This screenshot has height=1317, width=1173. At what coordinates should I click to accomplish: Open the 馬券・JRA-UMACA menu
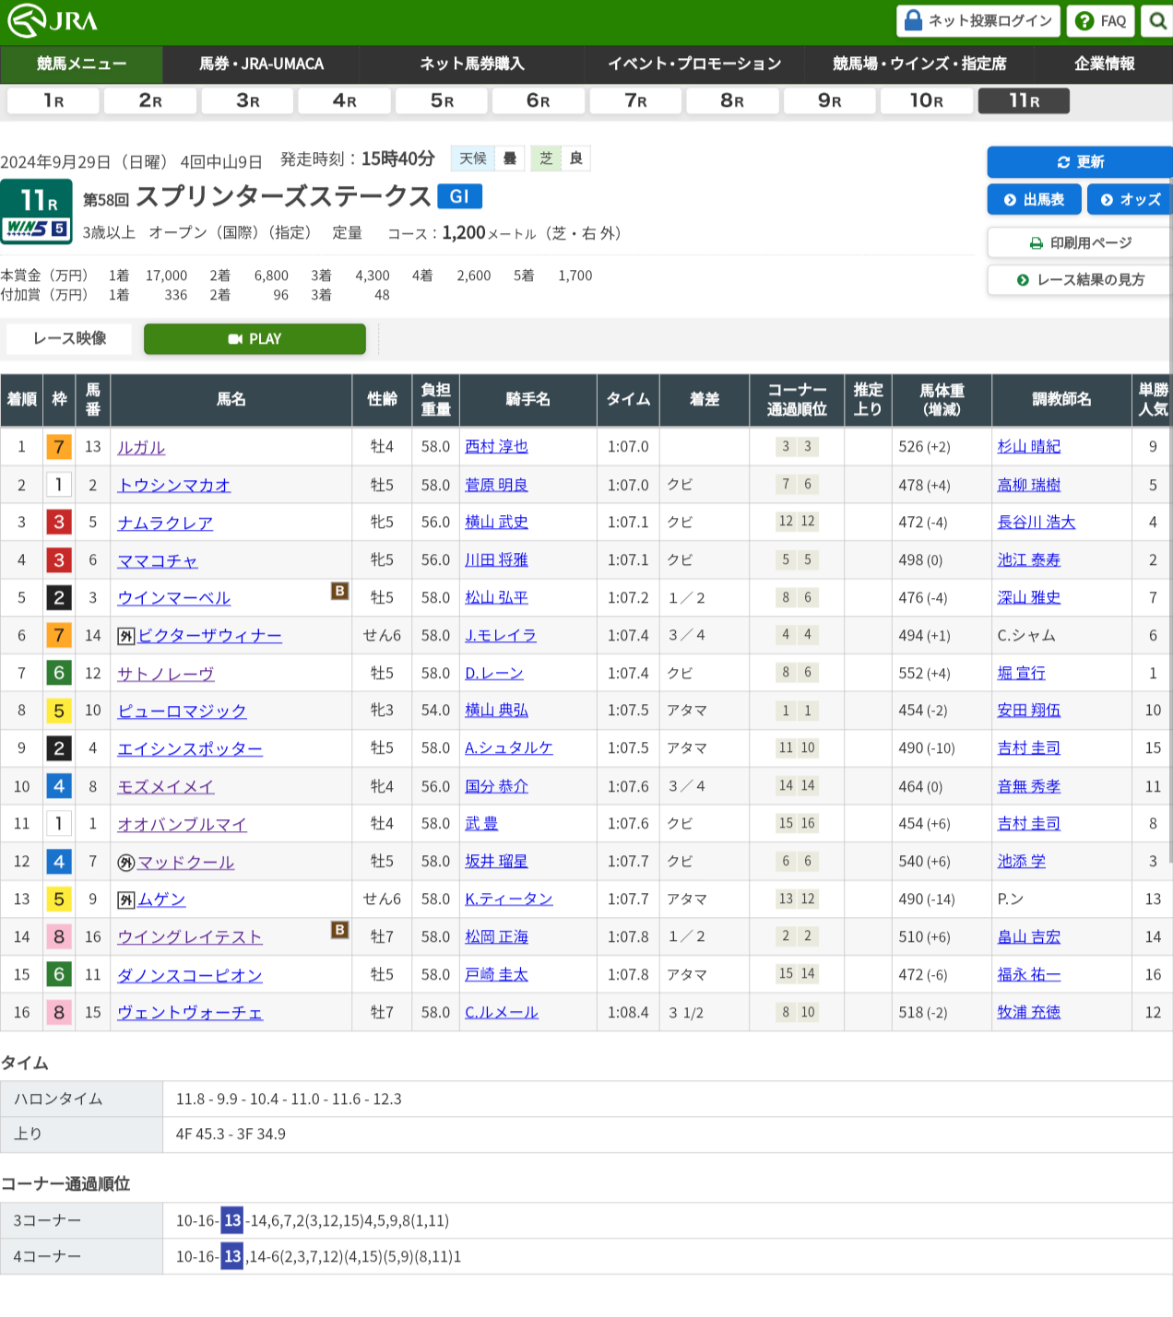pyautogui.click(x=261, y=64)
